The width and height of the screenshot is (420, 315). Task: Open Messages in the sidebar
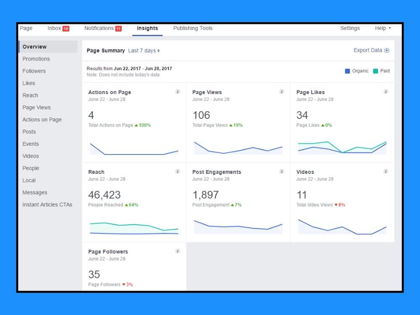tap(35, 193)
